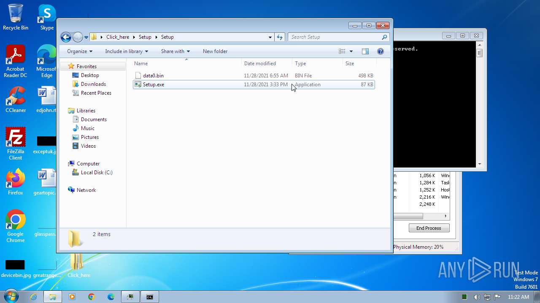The height and width of the screenshot is (303, 540).
Task: Open Pictures library
Action: (90, 137)
